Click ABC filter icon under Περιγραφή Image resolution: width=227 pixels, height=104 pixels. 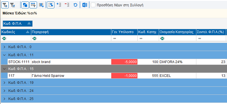point(34,39)
